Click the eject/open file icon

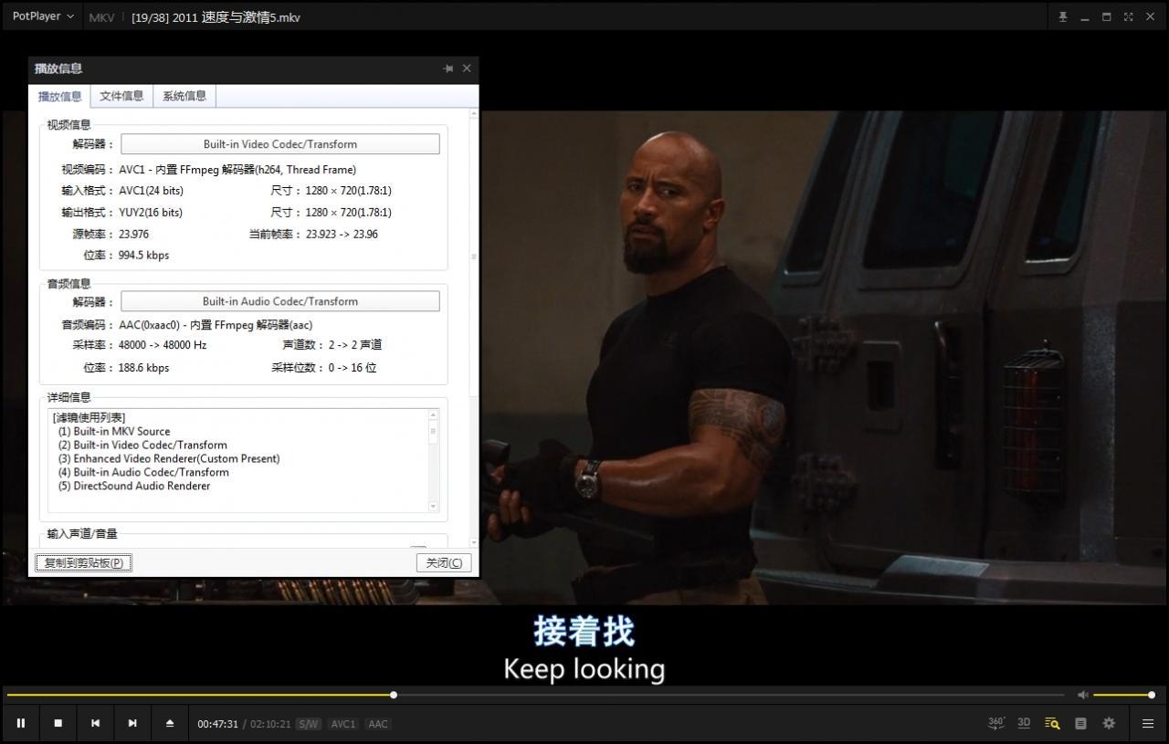170,724
